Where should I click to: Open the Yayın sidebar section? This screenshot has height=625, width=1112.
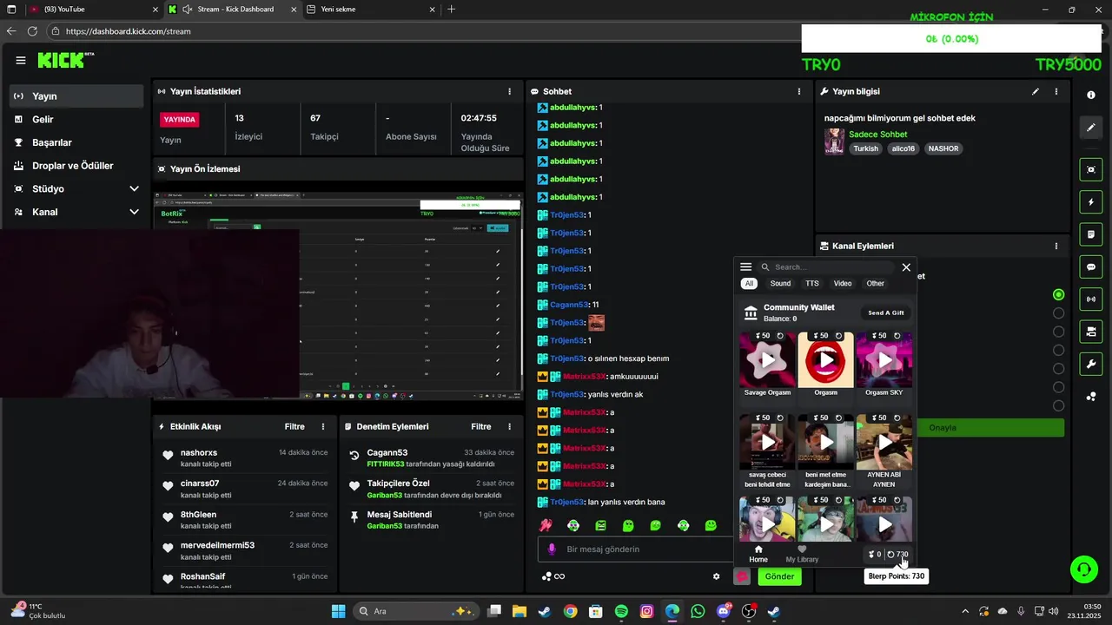click(x=76, y=96)
